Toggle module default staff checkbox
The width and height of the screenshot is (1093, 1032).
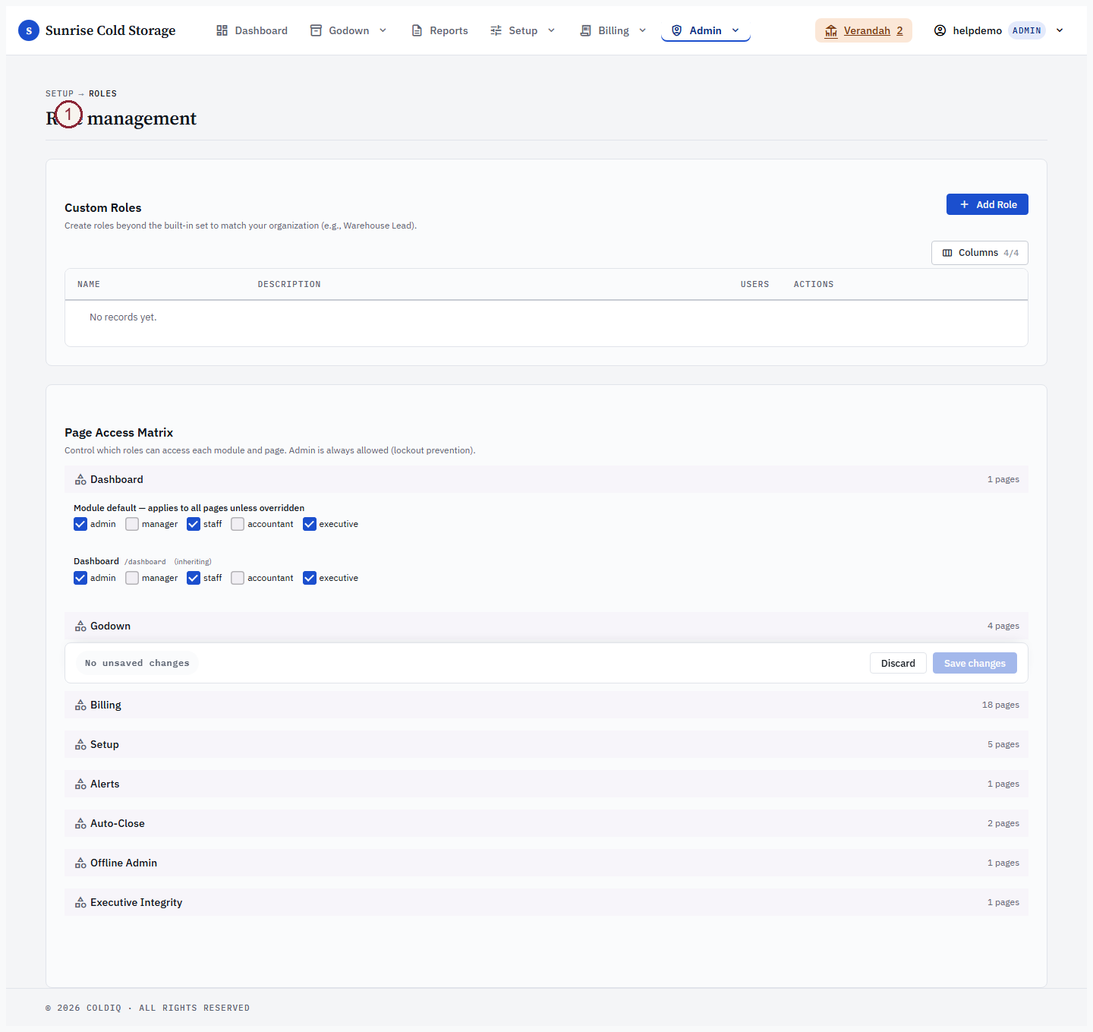click(x=194, y=524)
